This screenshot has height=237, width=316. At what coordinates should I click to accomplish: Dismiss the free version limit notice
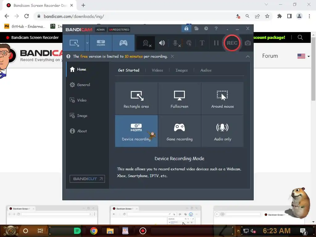tap(172, 56)
